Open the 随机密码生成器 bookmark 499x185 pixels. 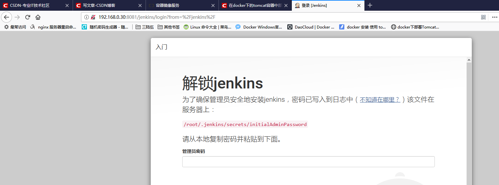105,27
